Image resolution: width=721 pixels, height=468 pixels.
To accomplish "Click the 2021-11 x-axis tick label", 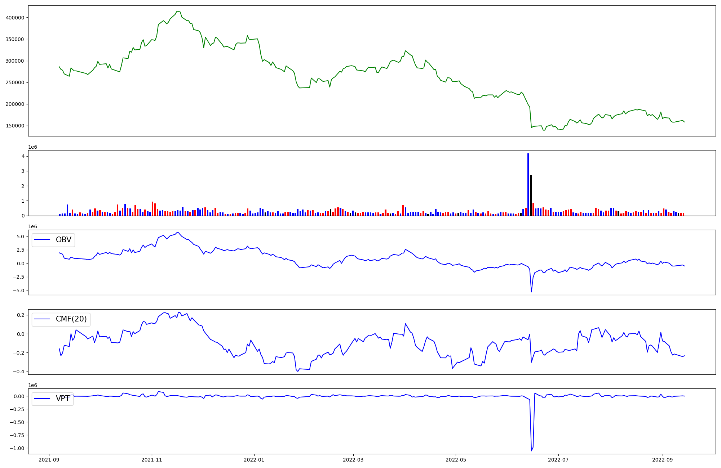I will point(152,459).
